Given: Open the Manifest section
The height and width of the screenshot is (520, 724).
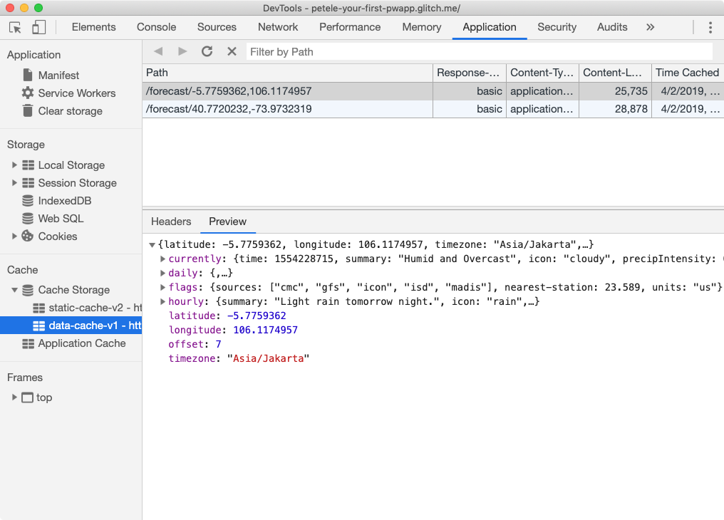Looking at the screenshot, I should point(58,76).
